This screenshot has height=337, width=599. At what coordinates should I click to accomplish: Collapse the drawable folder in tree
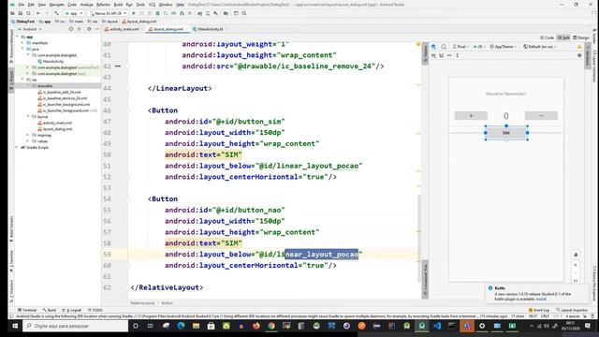tap(28, 86)
